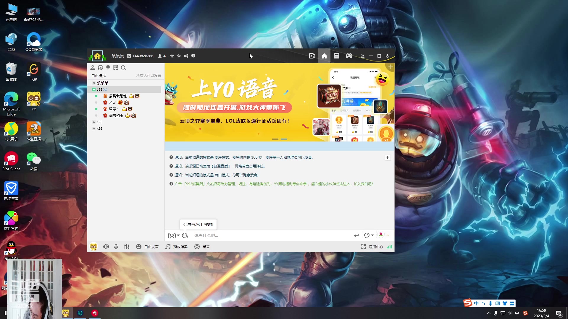Open the chat bubble style dropdown
The height and width of the screenshot is (319, 568).
tap(369, 235)
